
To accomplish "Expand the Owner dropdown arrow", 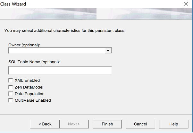I will 108,51.
